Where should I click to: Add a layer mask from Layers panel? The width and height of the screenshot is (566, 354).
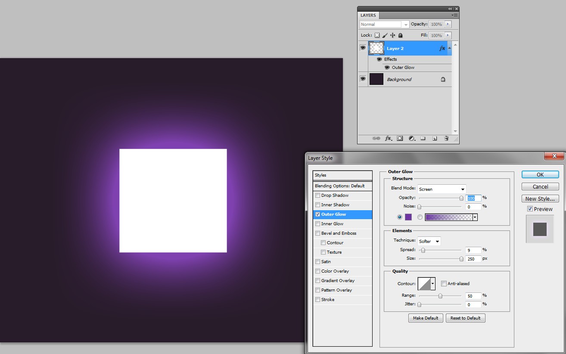(400, 138)
